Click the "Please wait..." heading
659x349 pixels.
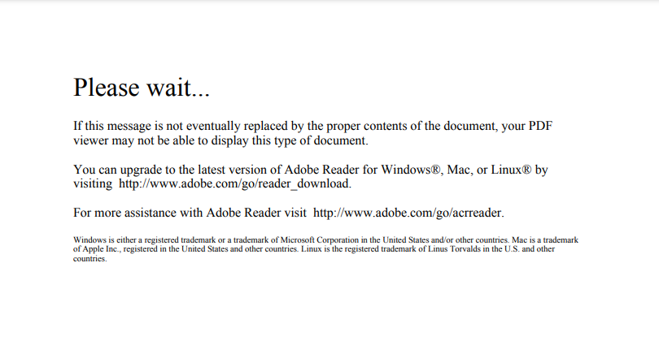point(142,88)
